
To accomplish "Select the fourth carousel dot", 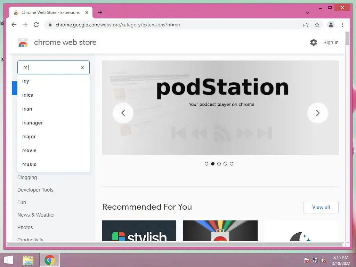I will (225, 164).
